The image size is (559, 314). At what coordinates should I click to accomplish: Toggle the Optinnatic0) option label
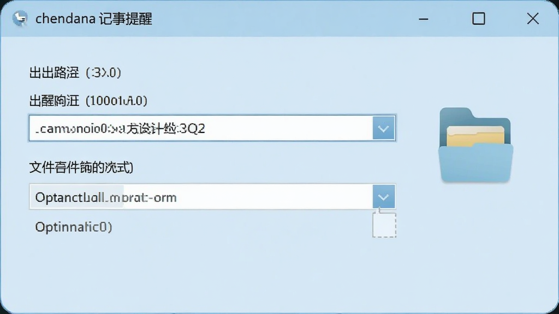coord(74,227)
